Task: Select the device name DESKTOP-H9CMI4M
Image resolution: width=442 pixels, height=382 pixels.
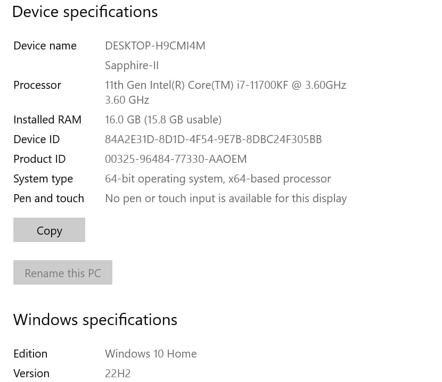Action: tap(155, 46)
